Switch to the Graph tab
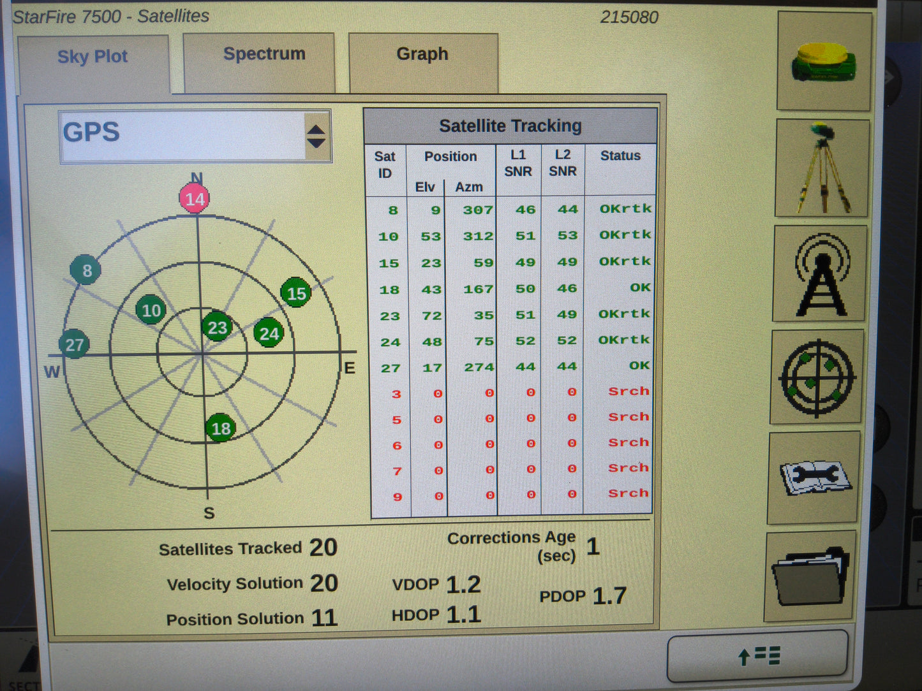This screenshot has height=691, width=922. pos(423,62)
